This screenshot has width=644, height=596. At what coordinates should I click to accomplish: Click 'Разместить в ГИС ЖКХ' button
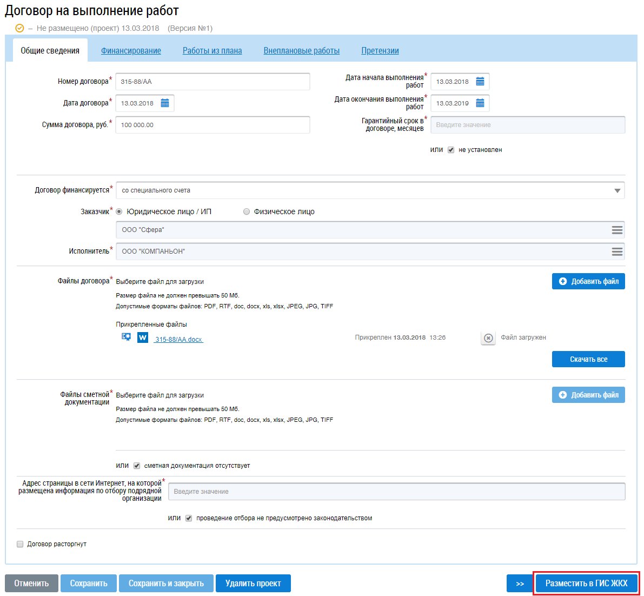click(586, 584)
